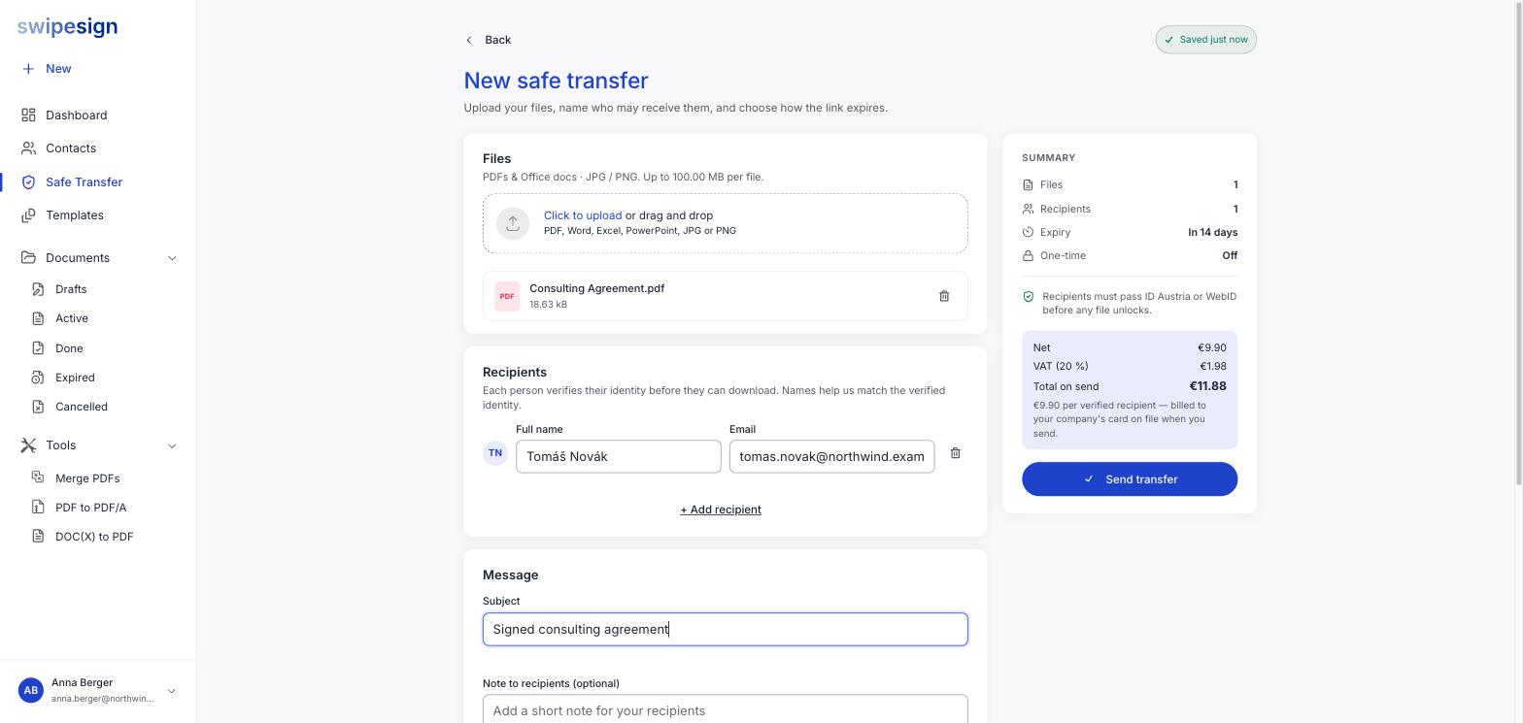Click the Done document icon
Screen dimensions: 1523x723
click(x=38, y=348)
